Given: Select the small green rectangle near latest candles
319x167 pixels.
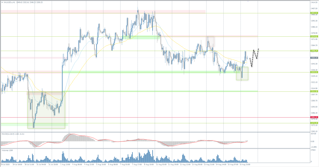Looking at the screenshot, I should click(x=242, y=74).
